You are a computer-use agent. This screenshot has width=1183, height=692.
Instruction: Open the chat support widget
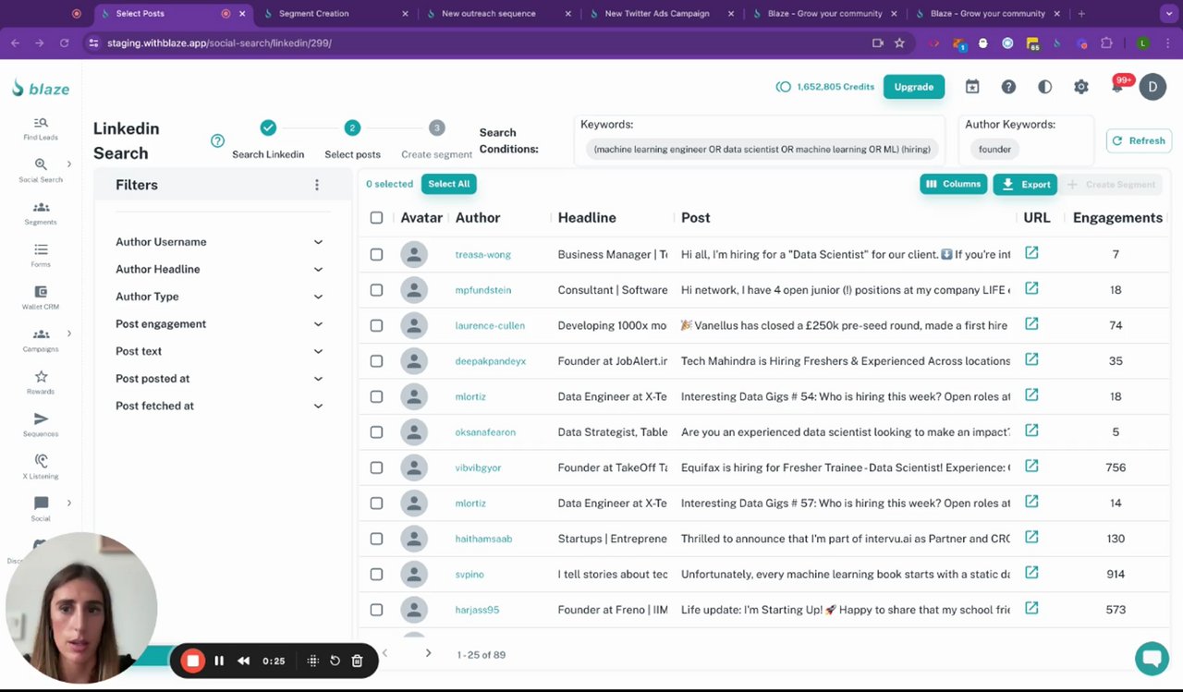pos(1152,659)
